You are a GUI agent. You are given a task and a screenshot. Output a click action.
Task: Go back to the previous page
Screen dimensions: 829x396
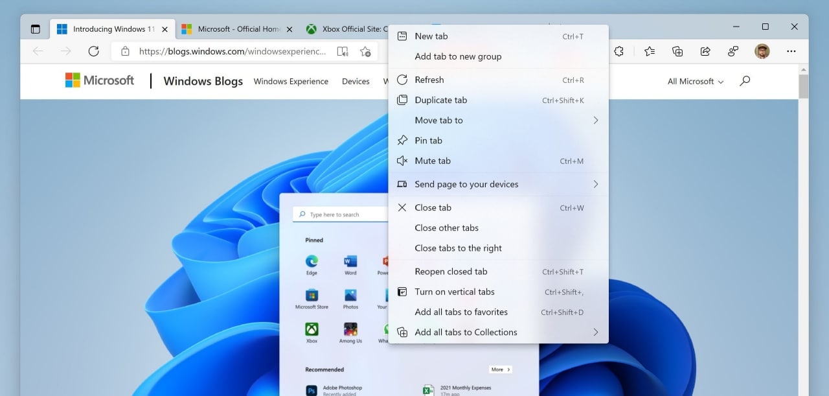pyautogui.click(x=38, y=51)
